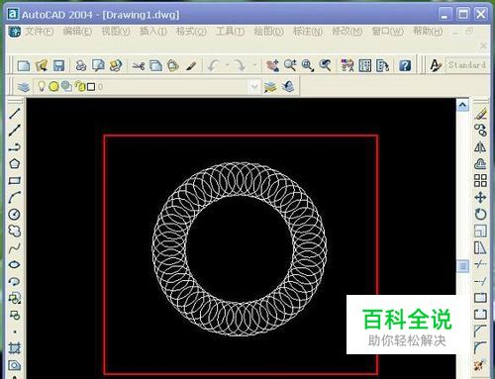Click the Copy to clipboard icon
495x379 pixels.
(x=155, y=65)
